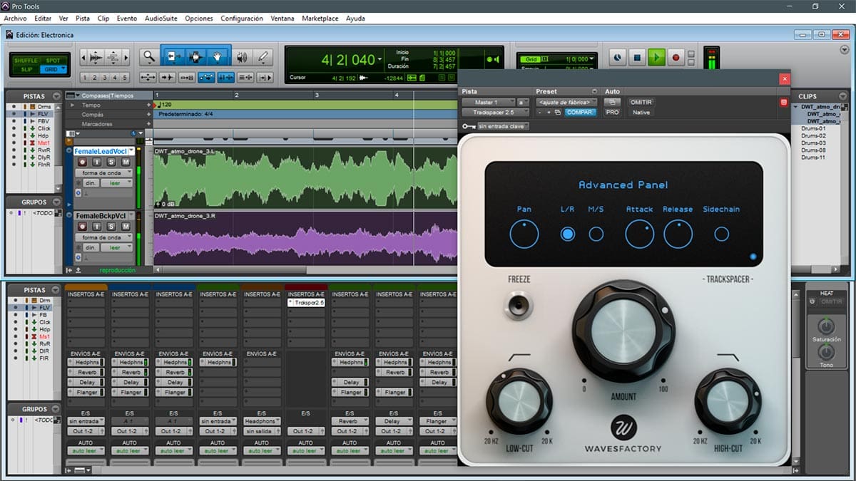The height and width of the screenshot is (481, 856).
Task: Select the Pencil tool
Action: [263, 57]
